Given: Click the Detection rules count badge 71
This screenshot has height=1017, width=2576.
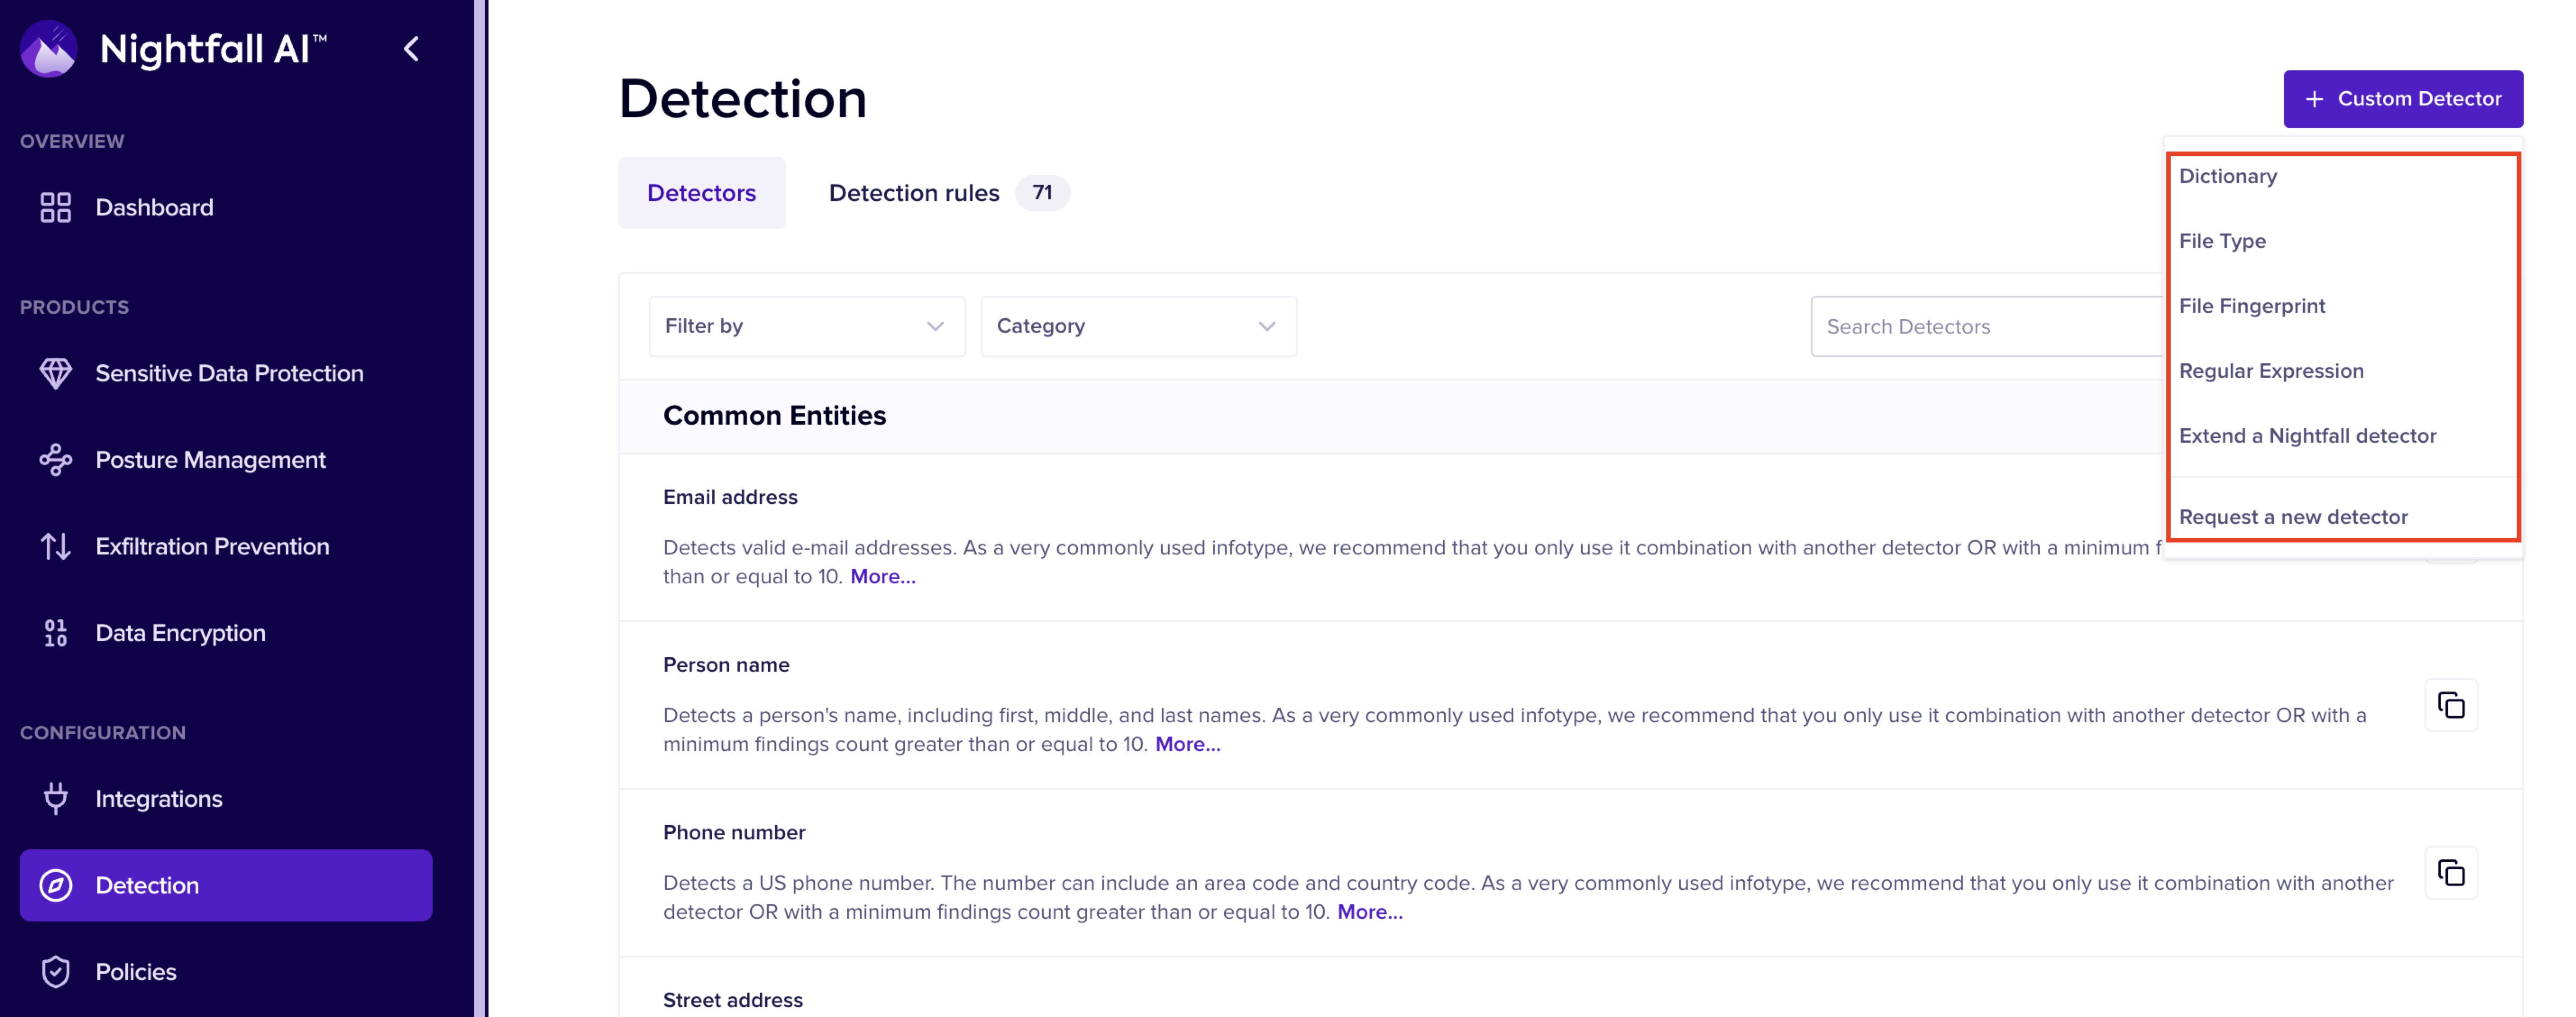Looking at the screenshot, I should (1042, 192).
